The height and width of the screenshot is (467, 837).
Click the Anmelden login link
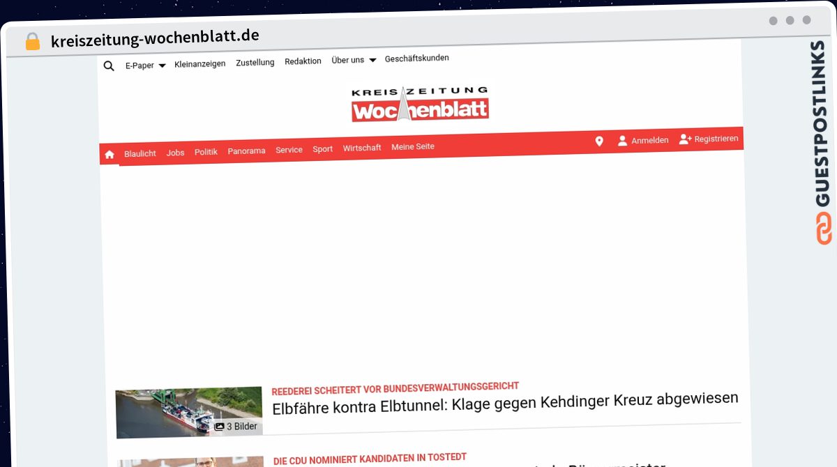point(650,140)
